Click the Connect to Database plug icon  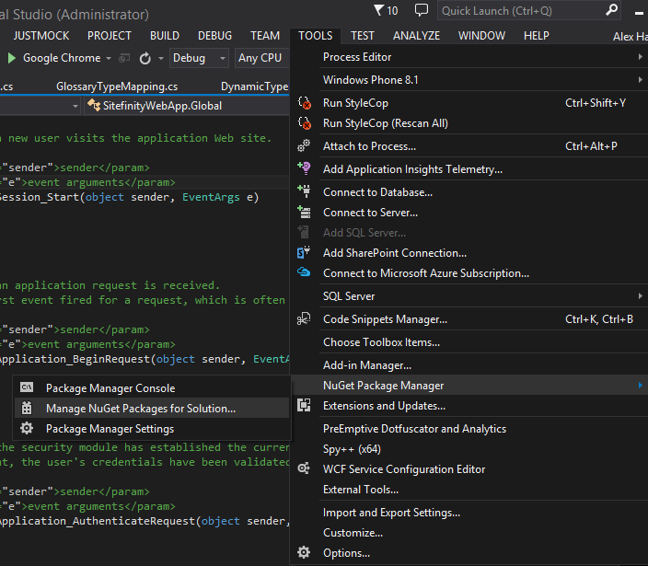[304, 191]
